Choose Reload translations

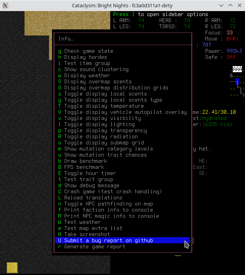(122, 198)
